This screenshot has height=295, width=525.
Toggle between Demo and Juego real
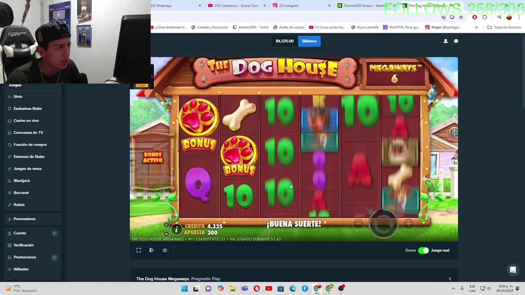click(x=423, y=250)
